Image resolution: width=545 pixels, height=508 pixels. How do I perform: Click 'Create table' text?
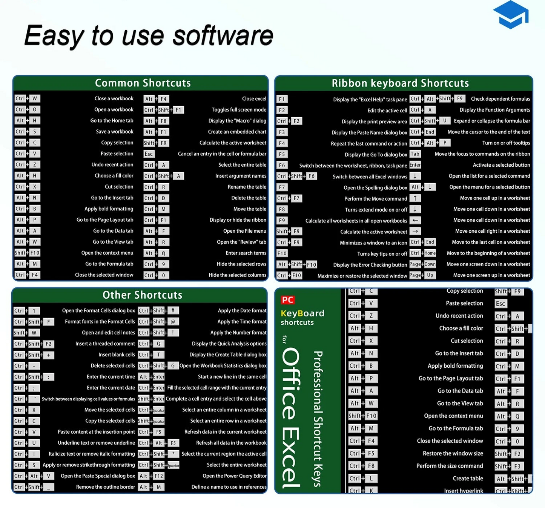coord(468,478)
